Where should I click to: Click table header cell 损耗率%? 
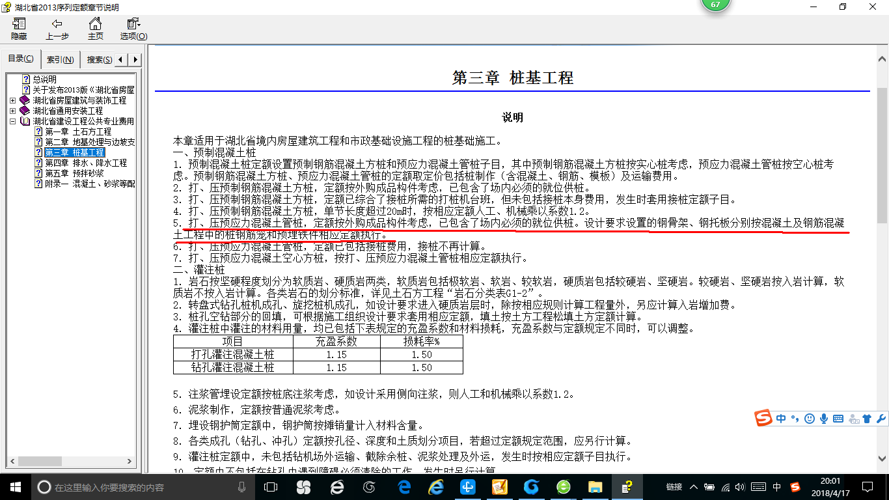421,341
